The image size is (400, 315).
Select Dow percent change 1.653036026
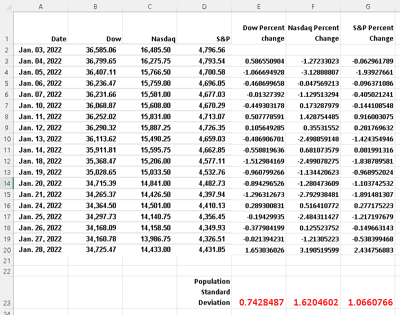pos(259,250)
